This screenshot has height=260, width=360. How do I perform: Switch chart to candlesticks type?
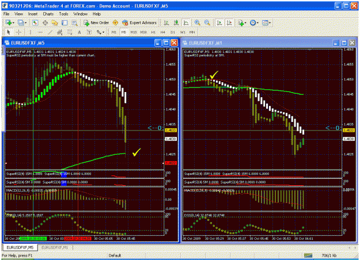pyautogui.click(x=176, y=22)
